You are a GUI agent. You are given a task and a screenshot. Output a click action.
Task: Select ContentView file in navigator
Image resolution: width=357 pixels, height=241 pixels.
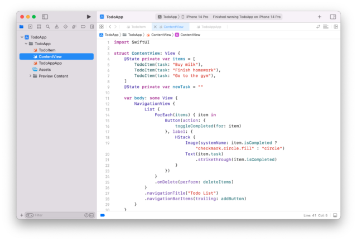(56, 56)
